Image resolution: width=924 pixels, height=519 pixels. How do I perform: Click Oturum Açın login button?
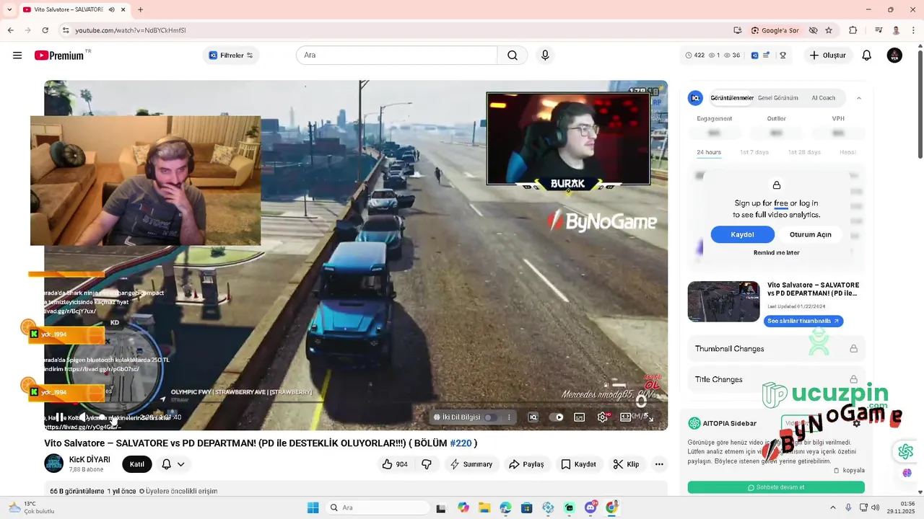(x=810, y=234)
